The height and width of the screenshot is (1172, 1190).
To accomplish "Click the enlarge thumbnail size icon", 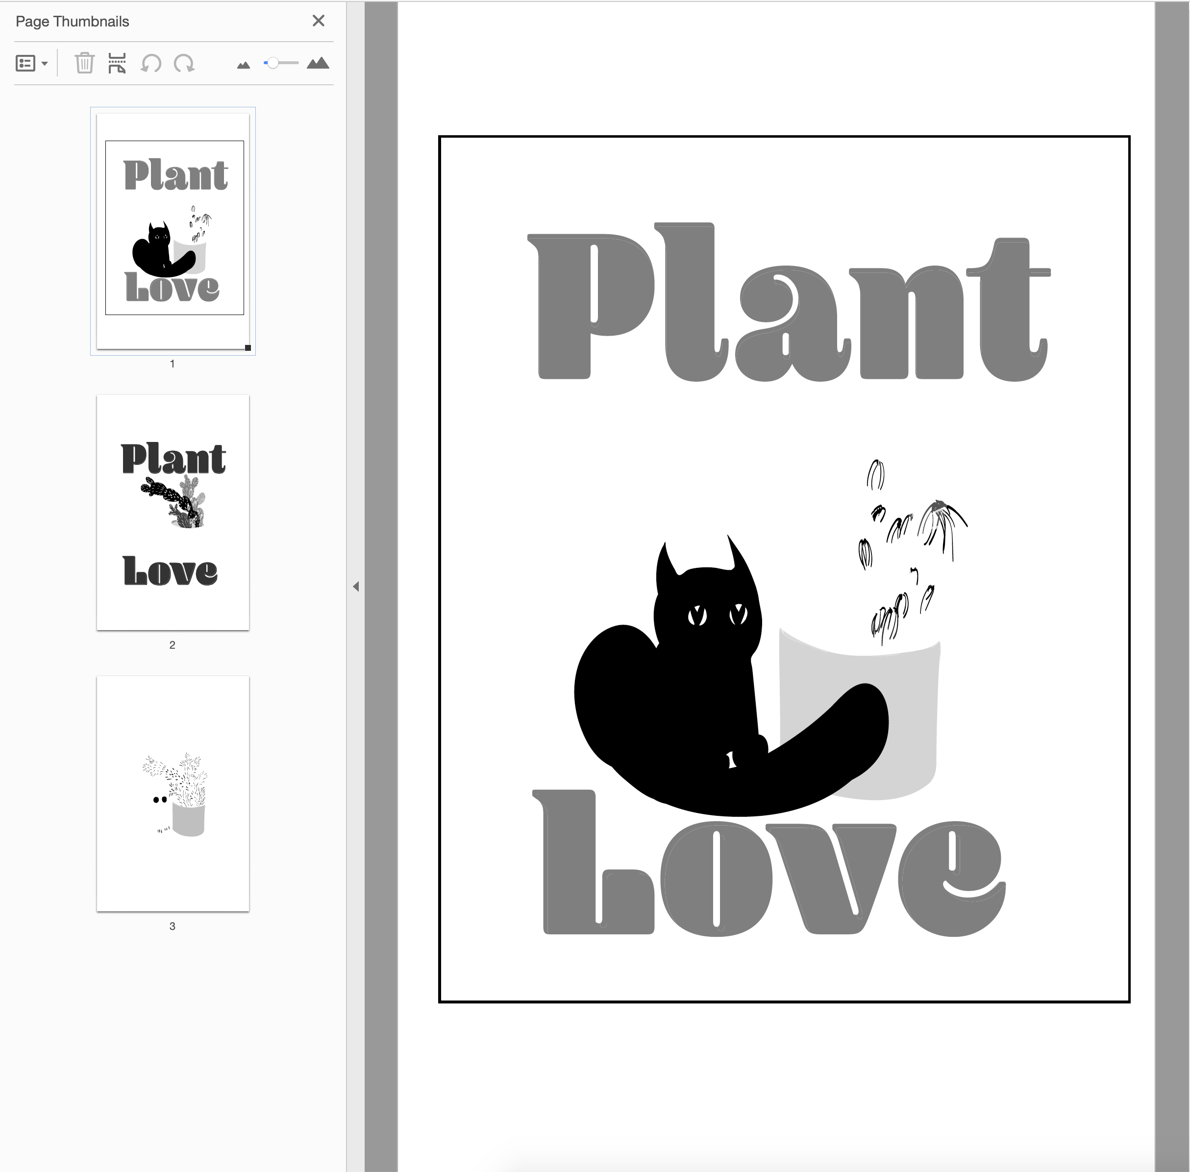I will [318, 63].
